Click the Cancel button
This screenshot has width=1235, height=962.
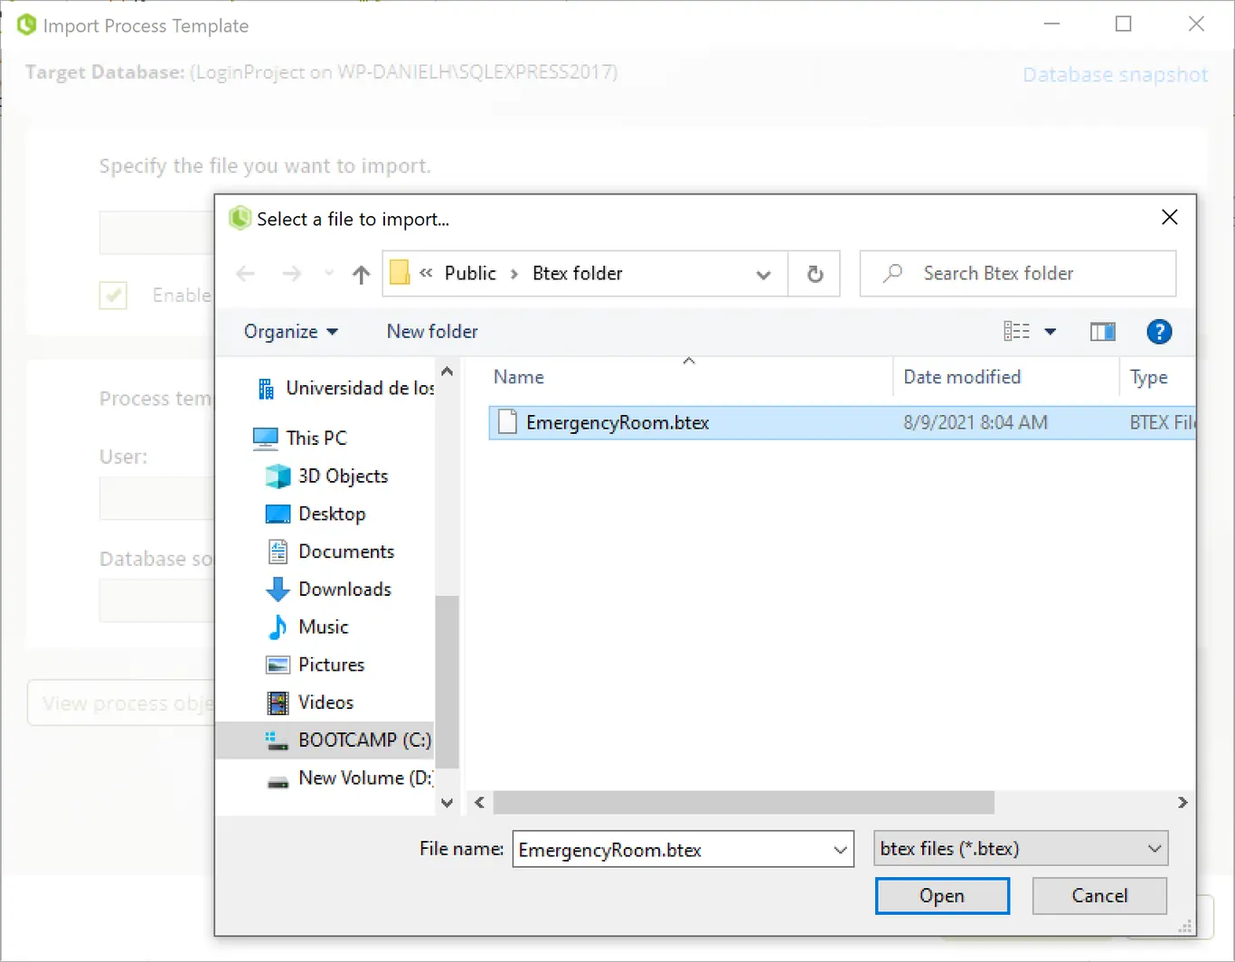click(x=1099, y=896)
